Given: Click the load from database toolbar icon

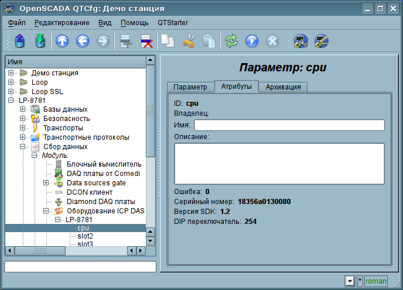Looking at the screenshot, I should pos(21,41).
